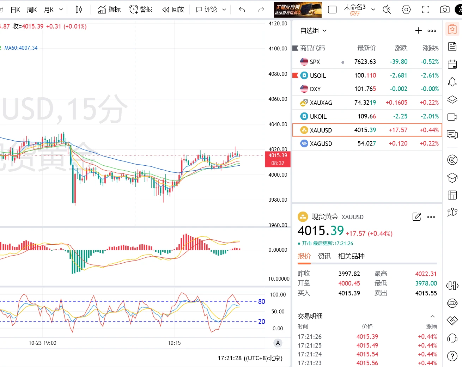Select the 日K timeframe
Screen dimensions: 462x367
(x=15, y=10)
